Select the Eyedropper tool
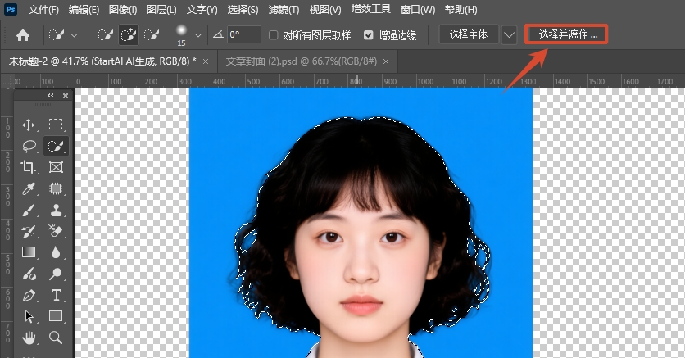The image size is (685, 358). click(29, 188)
